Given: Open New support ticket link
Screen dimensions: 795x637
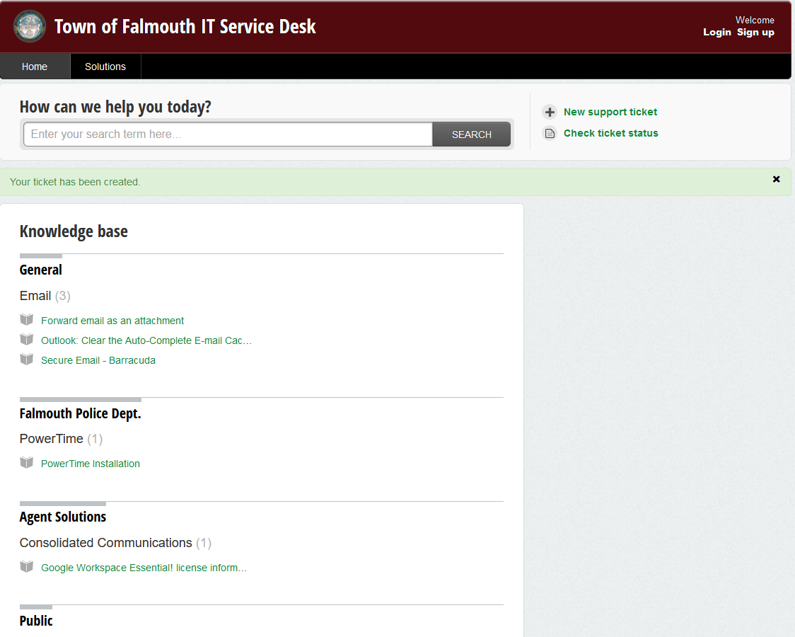Looking at the screenshot, I should point(610,112).
